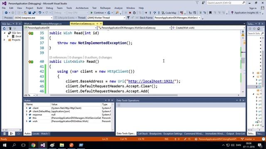
Task: Open the Architecture menu
Action: click(x=82, y=8)
